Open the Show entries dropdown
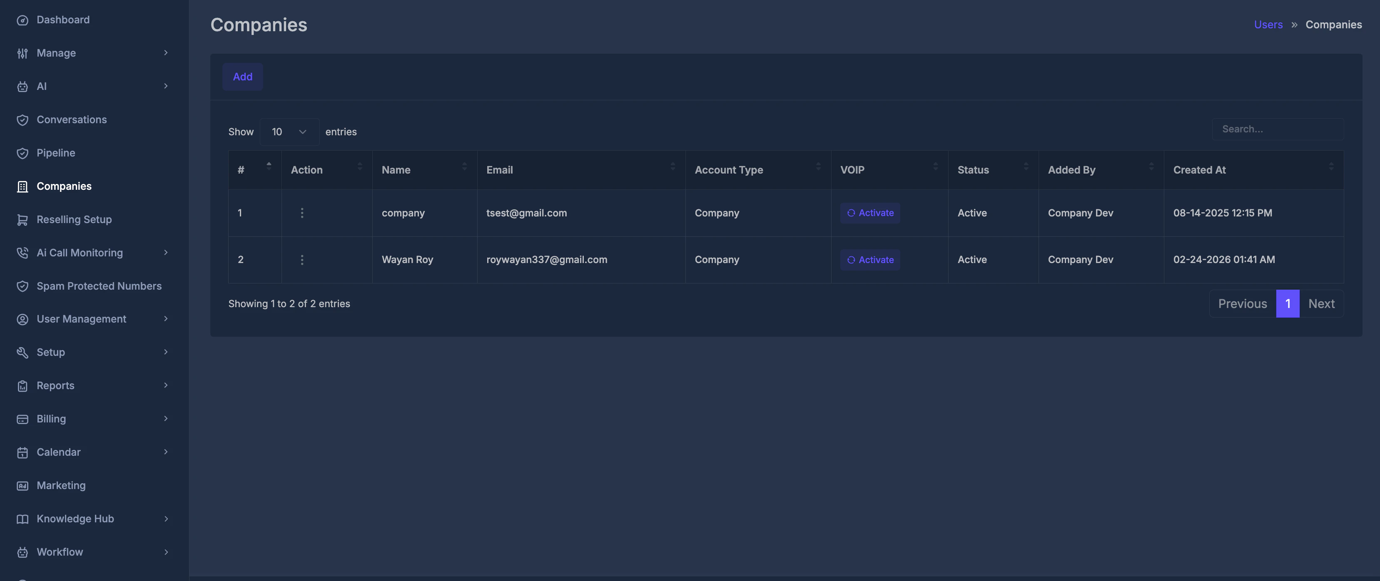 [289, 132]
